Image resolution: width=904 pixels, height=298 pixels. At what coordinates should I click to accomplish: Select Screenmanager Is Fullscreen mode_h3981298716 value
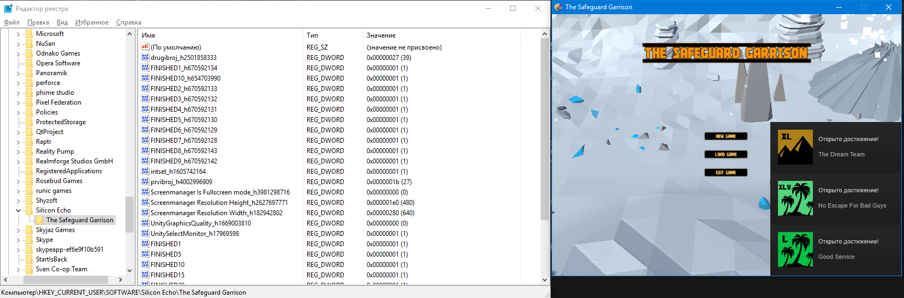click(220, 192)
